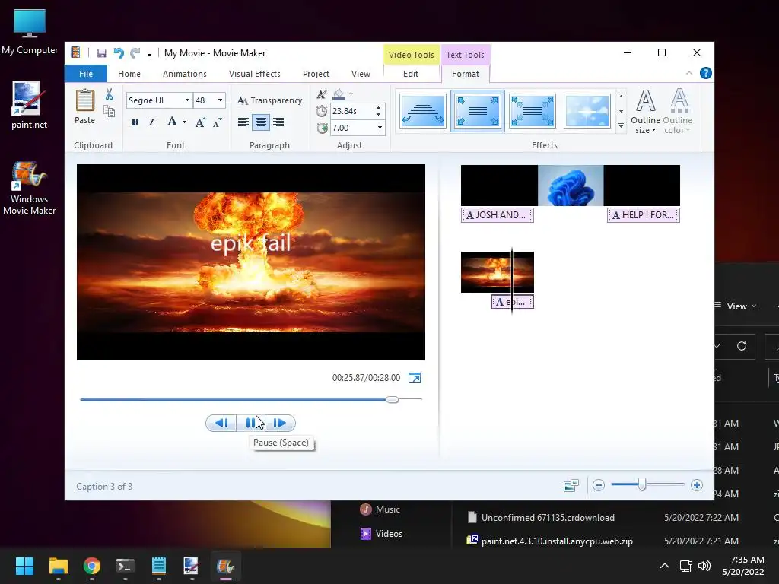Open Google Chrome from the taskbar
Image resolution: width=779 pixels, height=584 pixels.
pyautogui.click(x=92, y=566)
